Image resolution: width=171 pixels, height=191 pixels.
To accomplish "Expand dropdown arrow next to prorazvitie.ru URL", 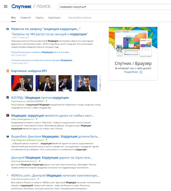I will [x=40, y=161].
